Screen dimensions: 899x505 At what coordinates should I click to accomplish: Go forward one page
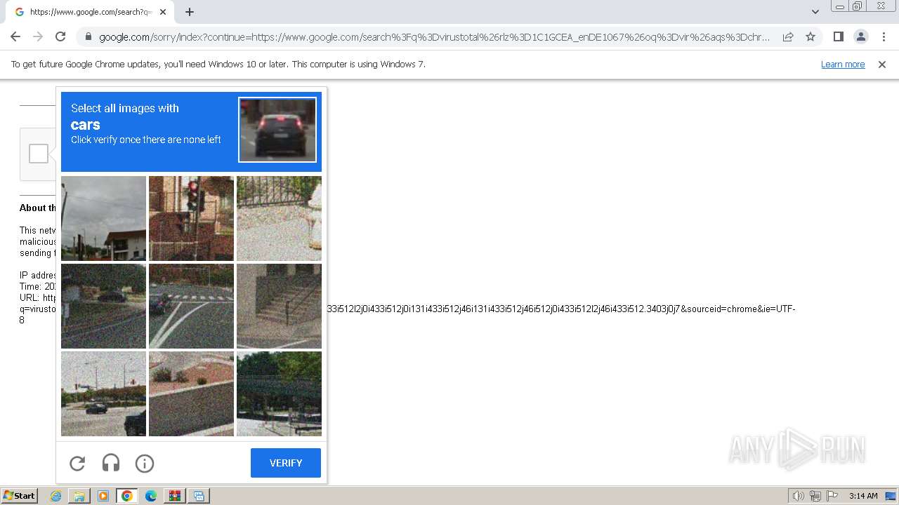pos(38,36)
